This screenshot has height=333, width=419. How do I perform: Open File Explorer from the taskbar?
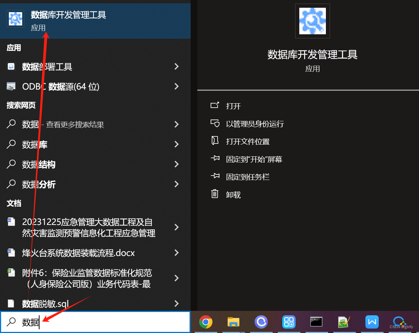pos(234,322)
